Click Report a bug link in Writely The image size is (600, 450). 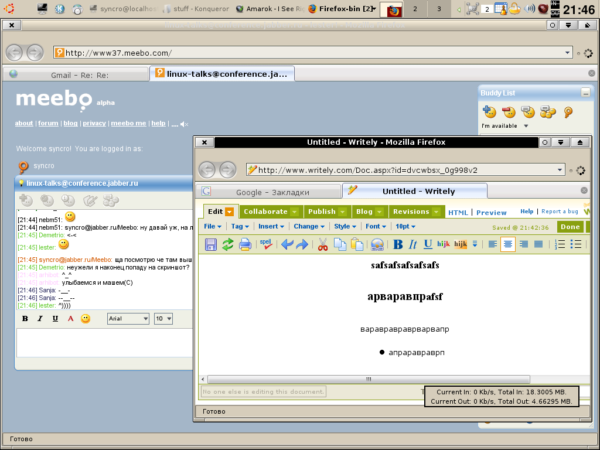[x=560, y=211]
